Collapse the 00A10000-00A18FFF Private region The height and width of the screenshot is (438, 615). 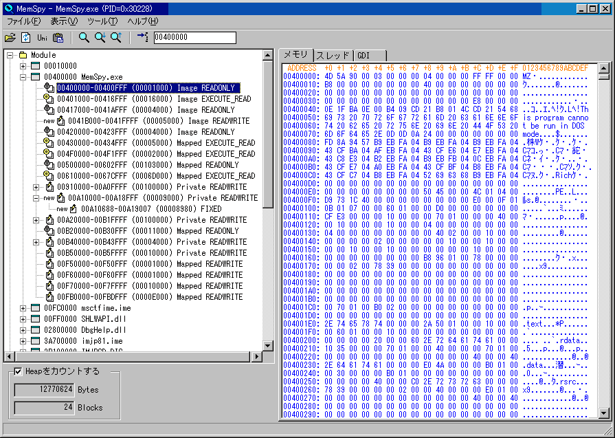36,198
